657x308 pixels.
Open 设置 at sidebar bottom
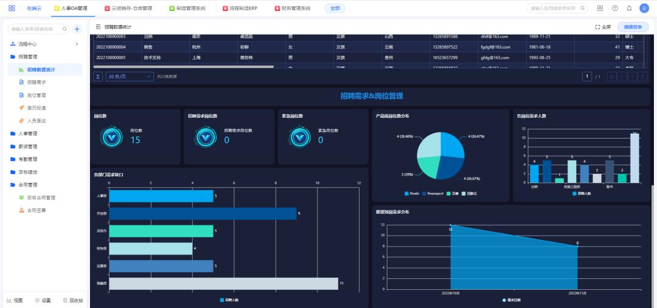[x=43, y=300]
